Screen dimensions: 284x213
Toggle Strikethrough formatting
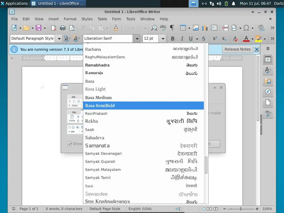click(x=204, y=39)
